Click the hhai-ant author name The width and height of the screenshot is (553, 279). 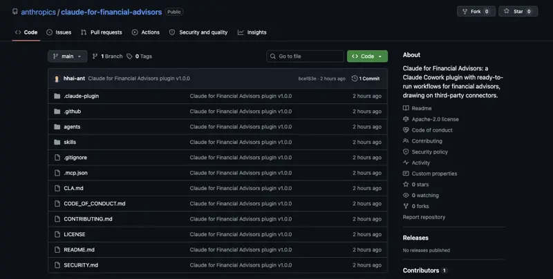(x=74, y=79)
